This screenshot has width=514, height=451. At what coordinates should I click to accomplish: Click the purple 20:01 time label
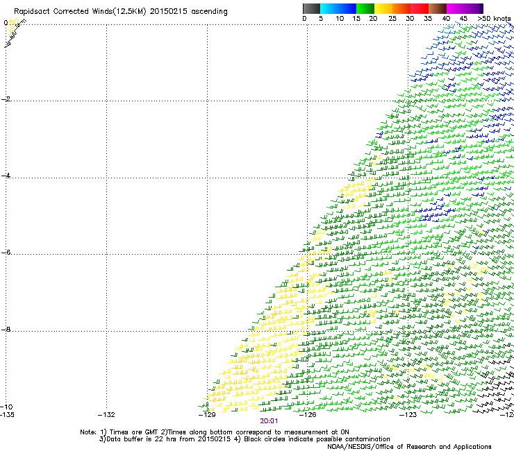tap(269, 421)
